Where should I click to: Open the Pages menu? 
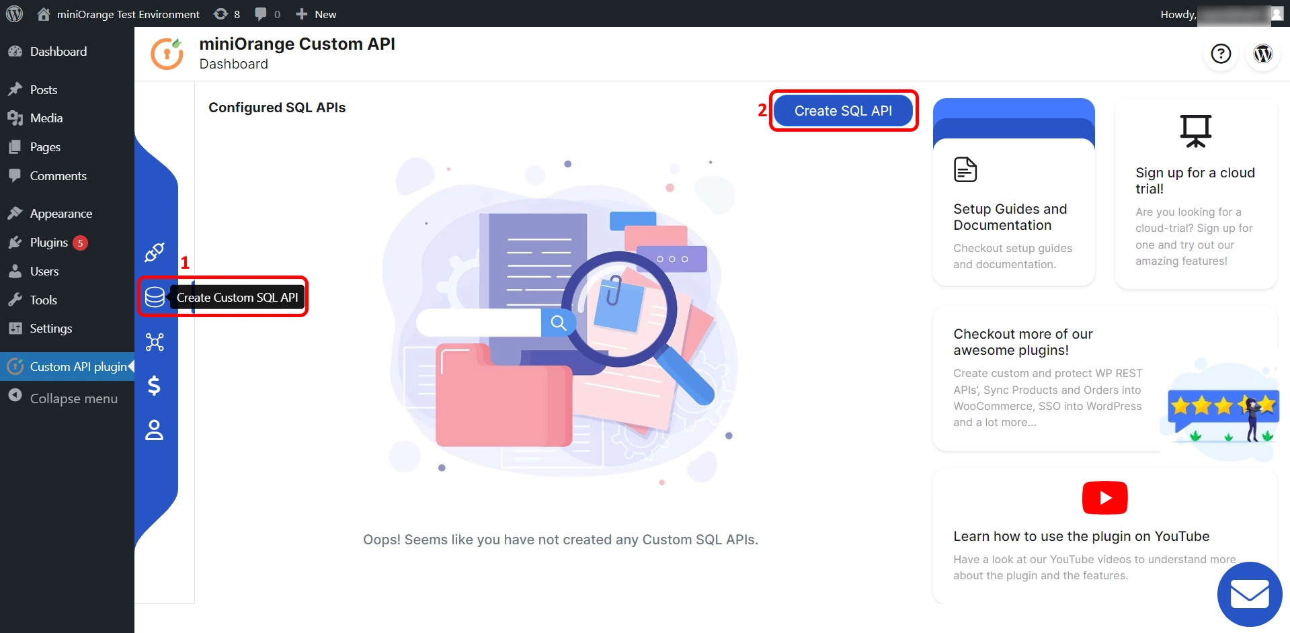67,147
